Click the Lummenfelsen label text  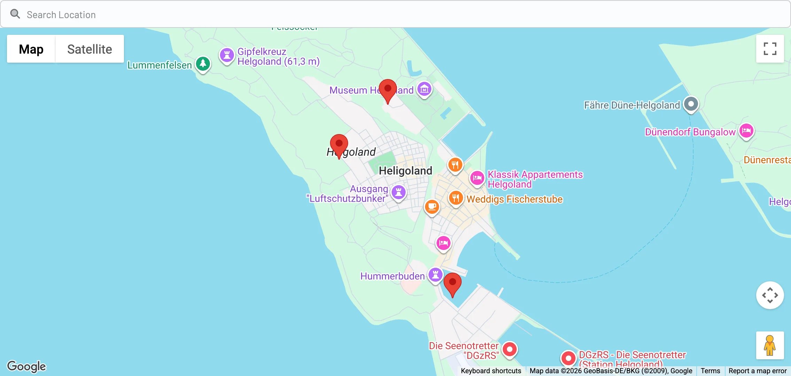(x=159, y=65)
